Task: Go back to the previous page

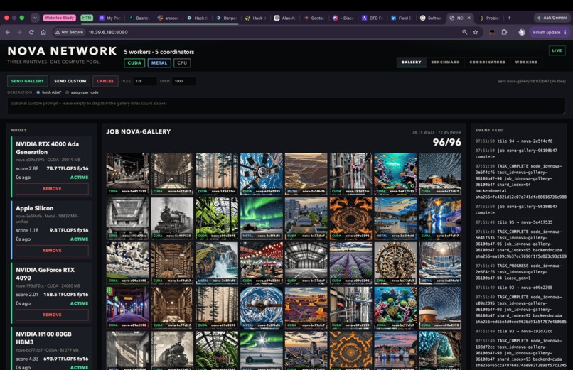Action: coord(7,32)
